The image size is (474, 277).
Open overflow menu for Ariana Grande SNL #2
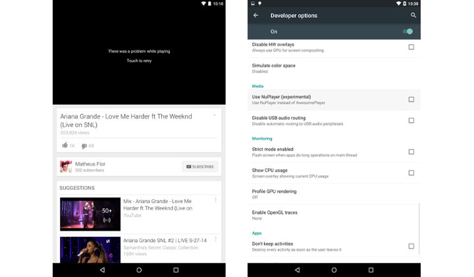215,239
